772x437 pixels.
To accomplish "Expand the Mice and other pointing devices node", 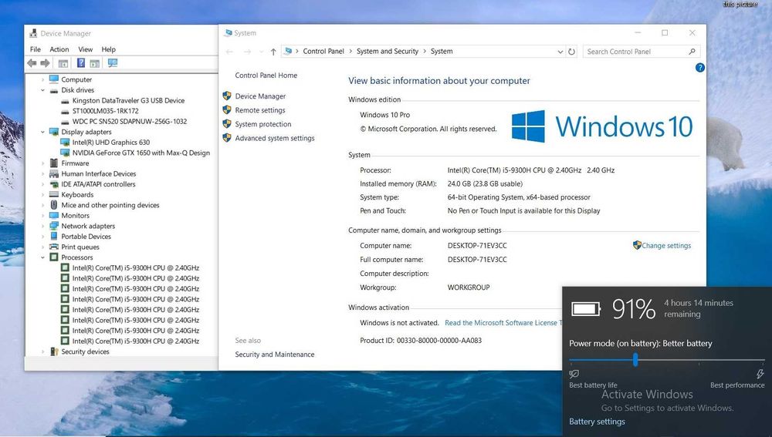I will click(x=42, y=205).
